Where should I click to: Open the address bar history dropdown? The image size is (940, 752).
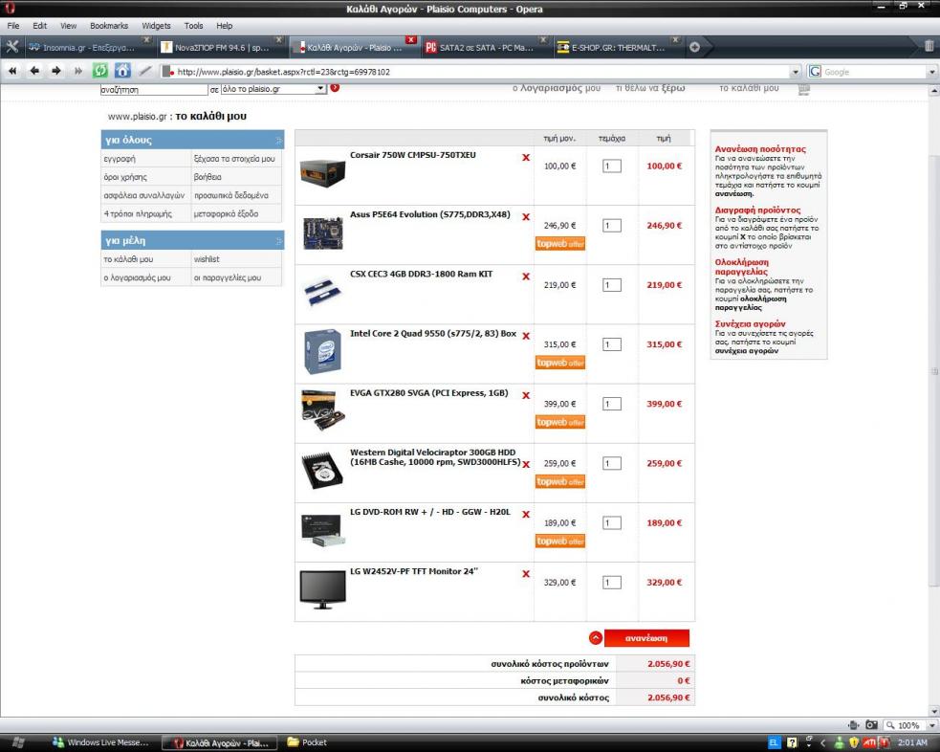click(x=796, y=72)
